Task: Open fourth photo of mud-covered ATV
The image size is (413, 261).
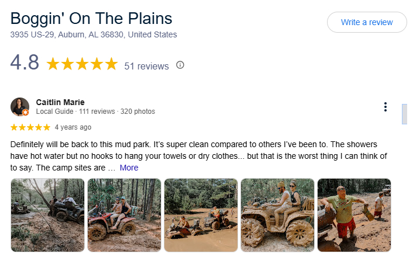Action: pyautogui.click(x=277, y=215)
